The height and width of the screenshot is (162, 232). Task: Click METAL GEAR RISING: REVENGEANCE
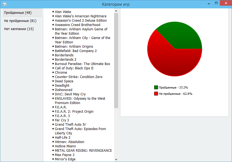click(x=83, y=151)
